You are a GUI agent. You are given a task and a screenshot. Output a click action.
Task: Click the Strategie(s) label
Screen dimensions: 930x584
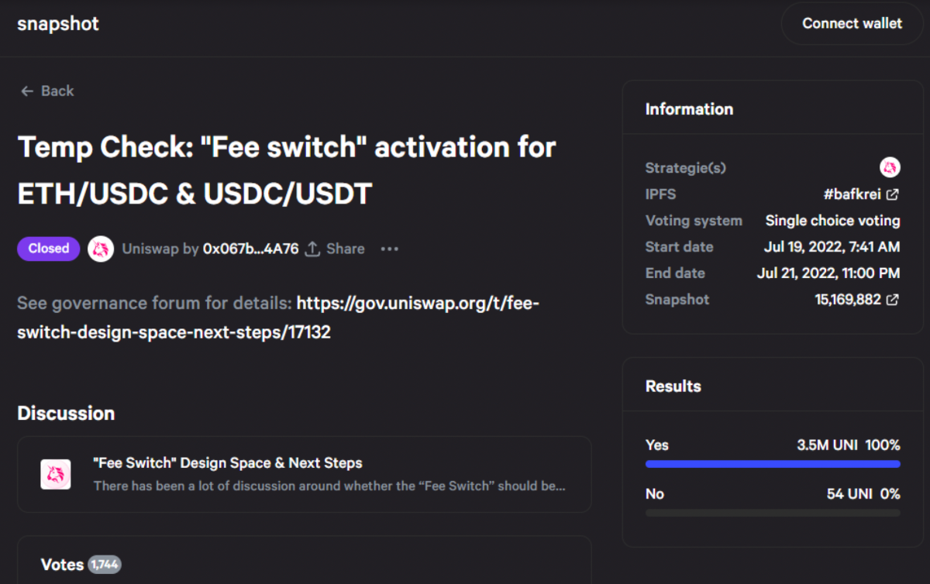(x=686, y=167)
